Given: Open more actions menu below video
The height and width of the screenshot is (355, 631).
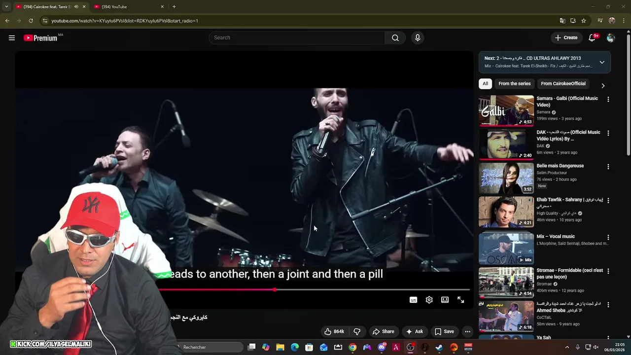Looking at the screenshot, I should coord(467,331).
